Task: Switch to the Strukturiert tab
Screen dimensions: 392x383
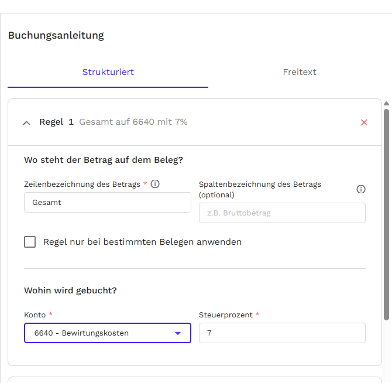Action: click(x=108, y=72)
